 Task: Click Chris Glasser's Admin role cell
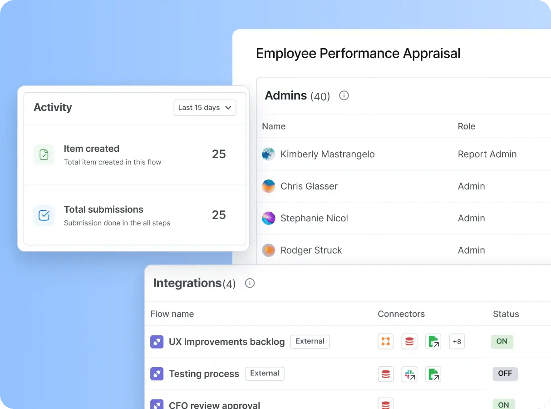pyautogui.click(x=472, y=186)
